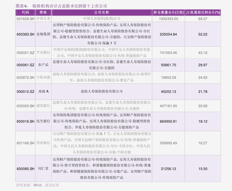Select stock code 601166.SH
This screenshot has width=232, height=191.
25,143
